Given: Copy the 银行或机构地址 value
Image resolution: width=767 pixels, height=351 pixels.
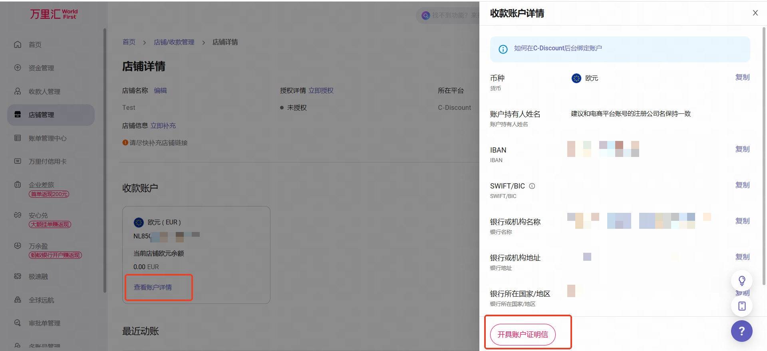Looking at the screenshot, I should 743,257.
